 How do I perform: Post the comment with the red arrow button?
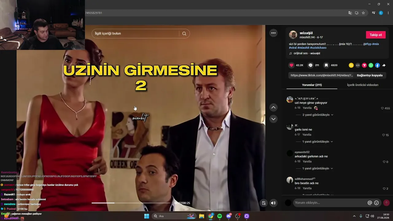point(386,203)
